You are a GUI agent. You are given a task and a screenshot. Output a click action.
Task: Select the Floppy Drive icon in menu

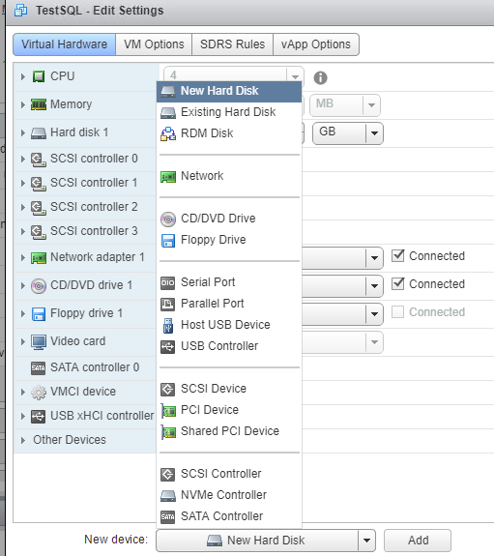click(x=168, y=240)
